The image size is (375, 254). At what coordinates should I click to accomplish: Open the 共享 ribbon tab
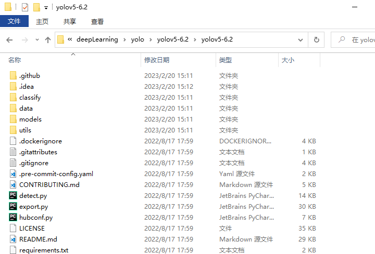pos(70,21)
